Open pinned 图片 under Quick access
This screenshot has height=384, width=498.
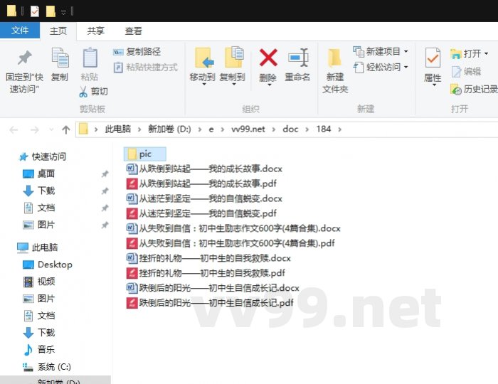click(39, 225)
